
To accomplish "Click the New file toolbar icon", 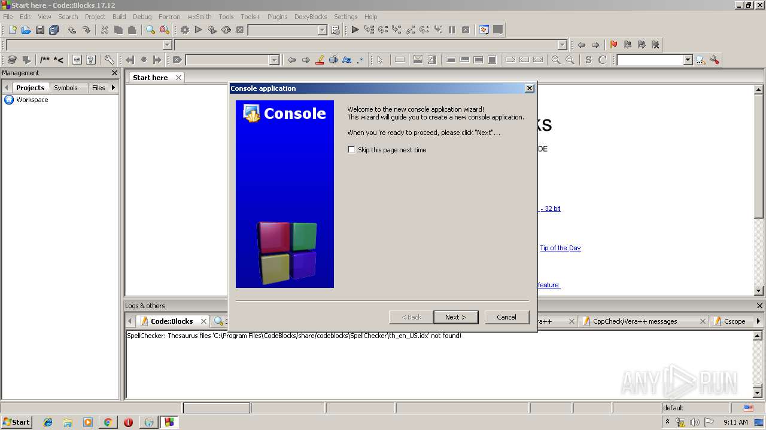I will (x=12, y=30).
